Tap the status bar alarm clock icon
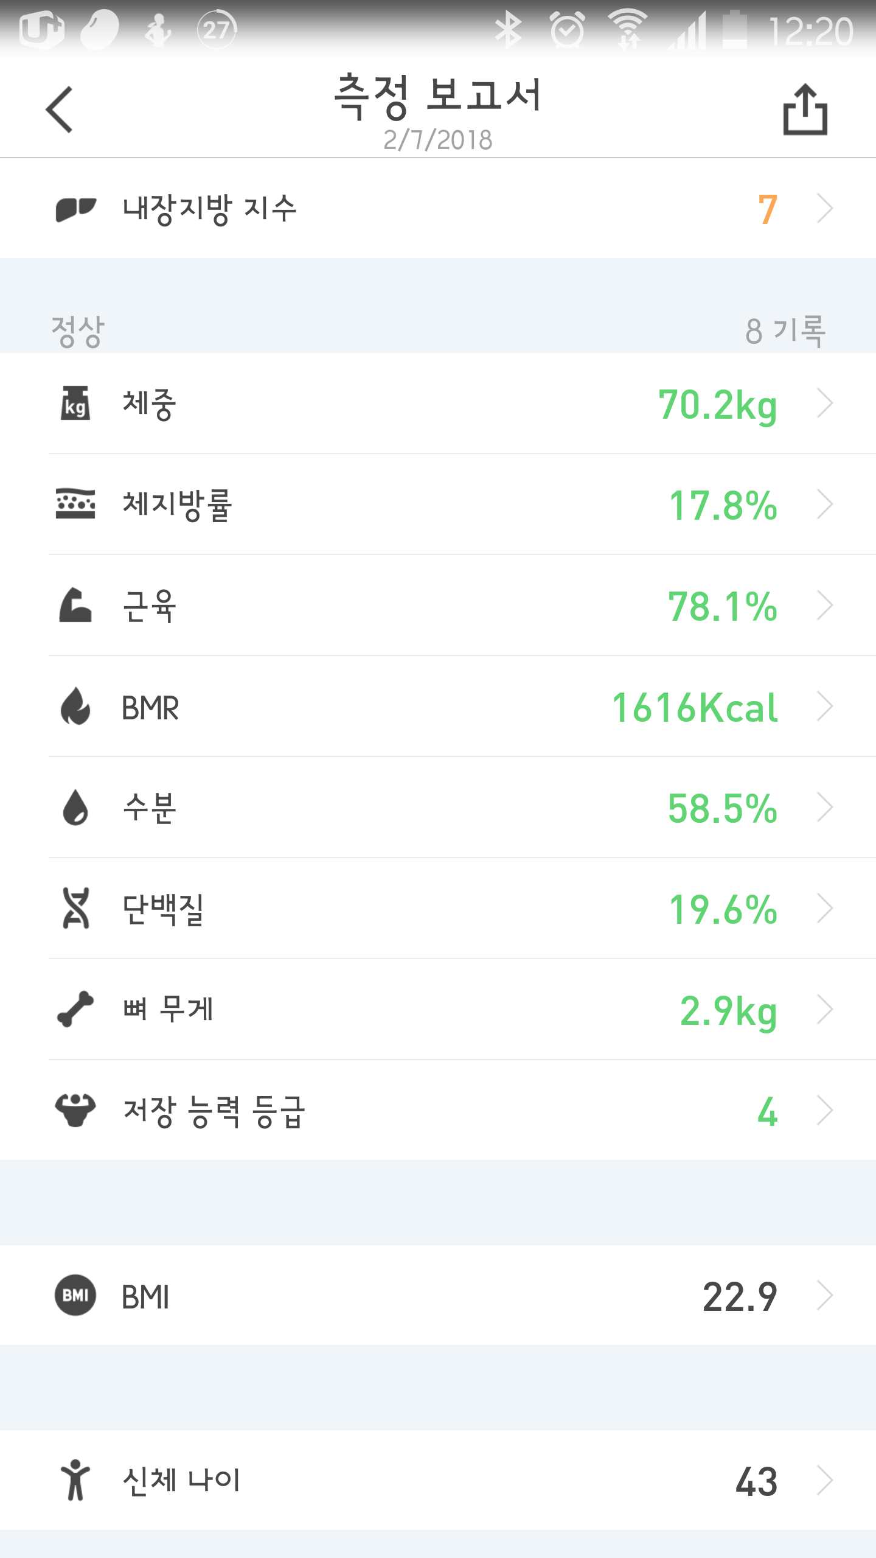Viewport: 876px width, 1558px height. pos(567,29)
